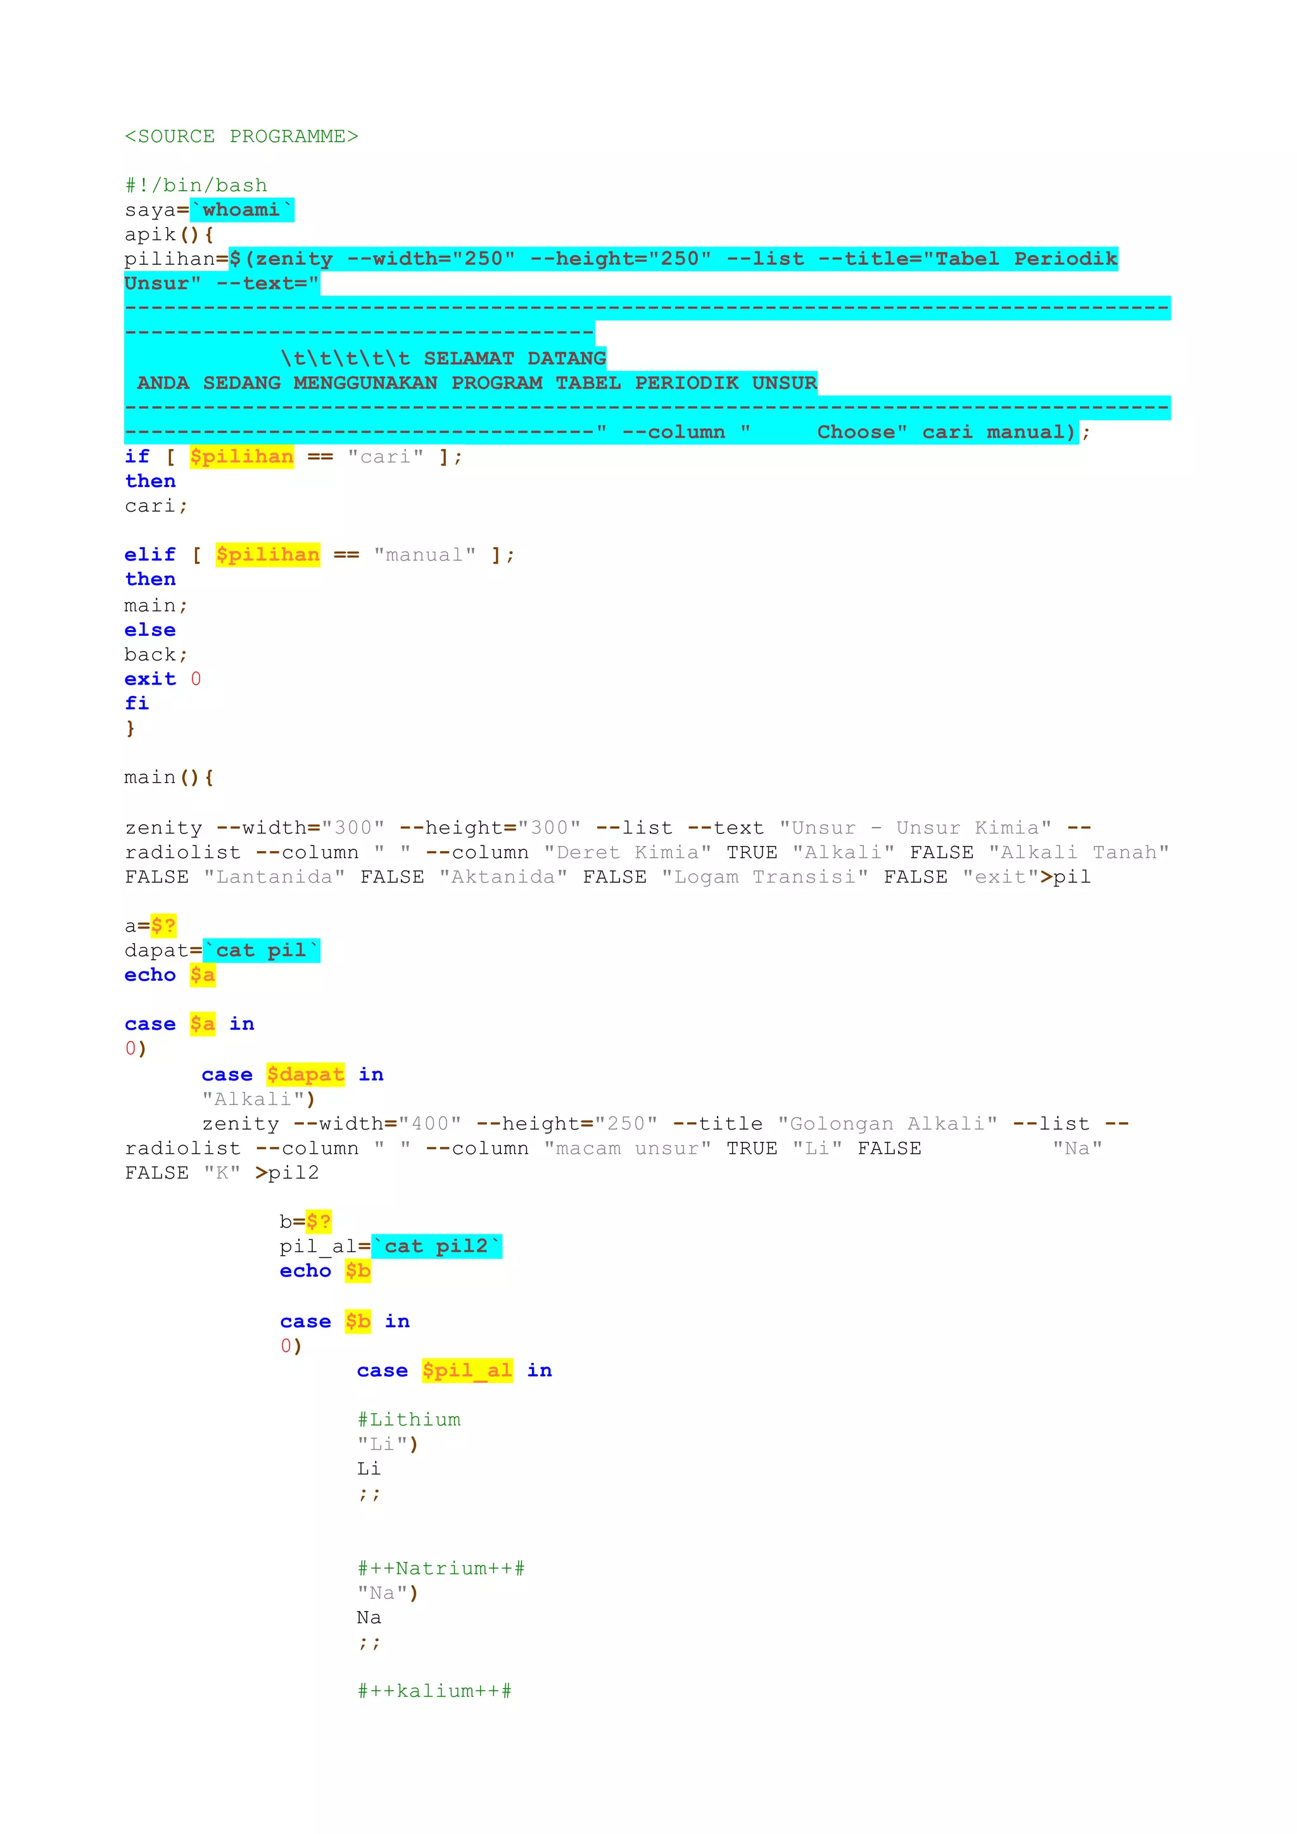The height and width of the screenshot is (1834, 1297).
Task: Click the case $pil_al in line
Action: click(x=455, y=1372)
